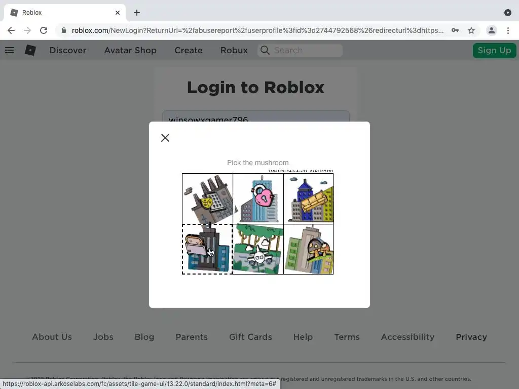Screen dimensions: 519x389
Task: Open saved passwords key icon
Action: tap(455, 30)
